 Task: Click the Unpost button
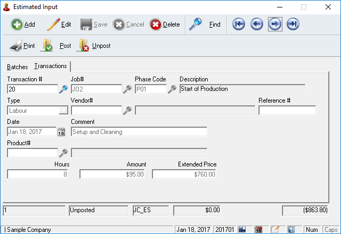tap(94, 46)
